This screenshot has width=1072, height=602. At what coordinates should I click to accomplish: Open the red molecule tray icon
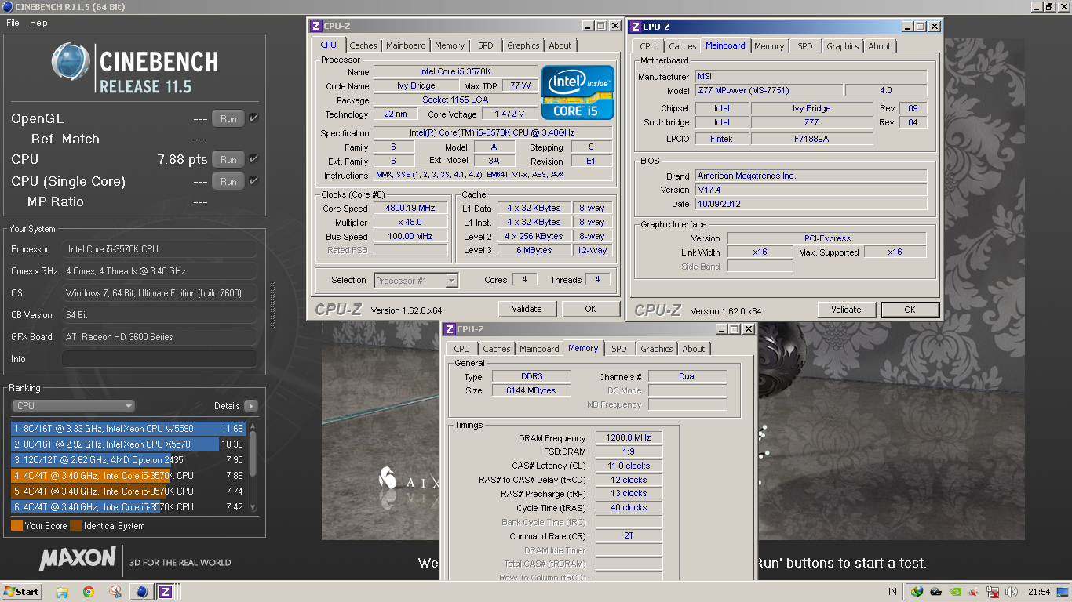(974, 592)
